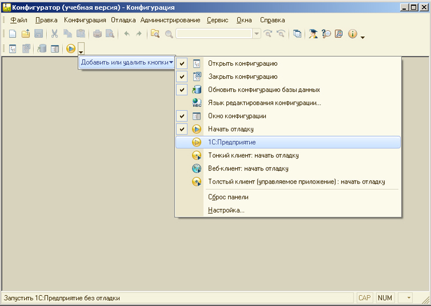This screenshot has height=306, width=431.
Task: Click into the toolbar search input field
Action: tap(214, 34)
